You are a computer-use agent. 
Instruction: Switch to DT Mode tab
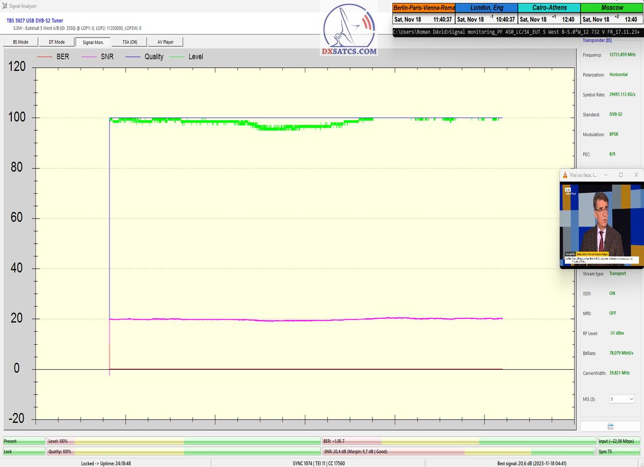pos(56,42)
